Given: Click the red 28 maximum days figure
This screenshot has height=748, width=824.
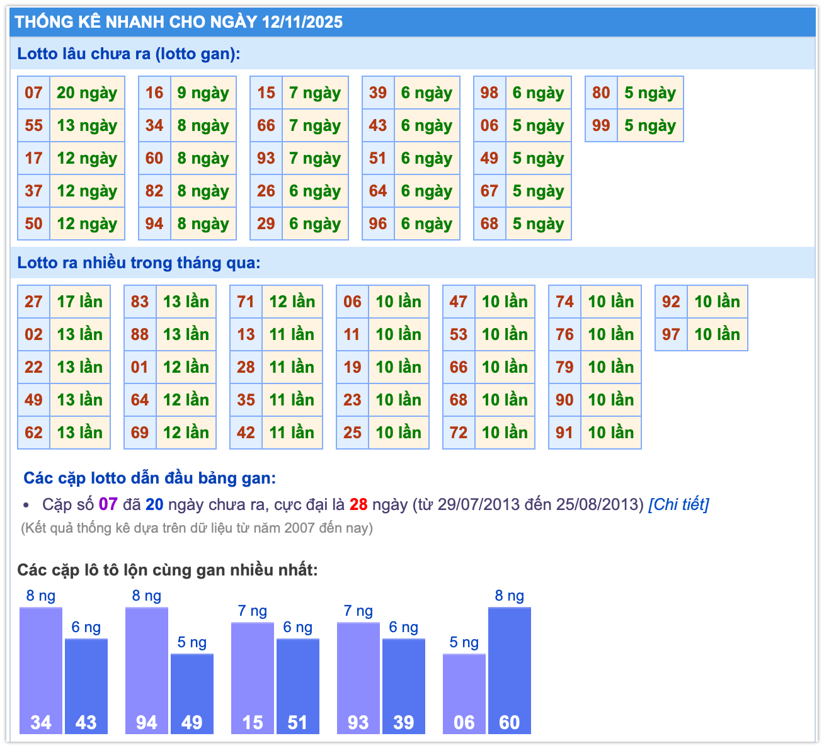Looking at the screenshot, I should point(358,504).
